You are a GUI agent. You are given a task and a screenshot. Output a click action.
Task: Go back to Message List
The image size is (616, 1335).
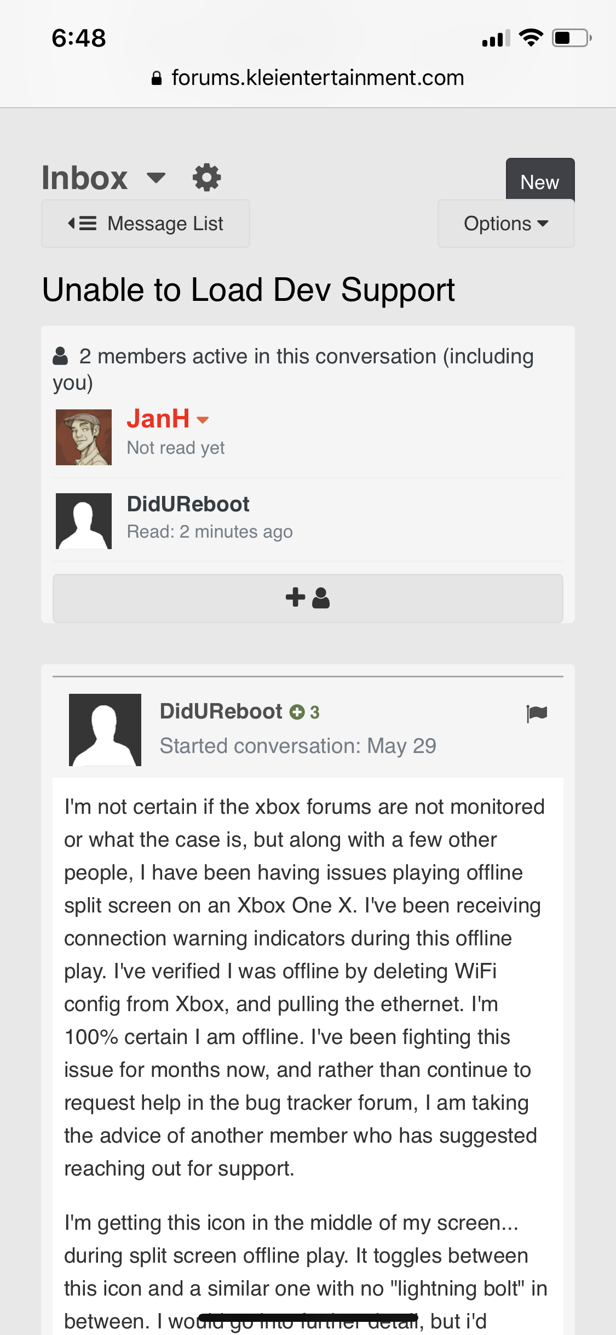click(x=146, y=224)
